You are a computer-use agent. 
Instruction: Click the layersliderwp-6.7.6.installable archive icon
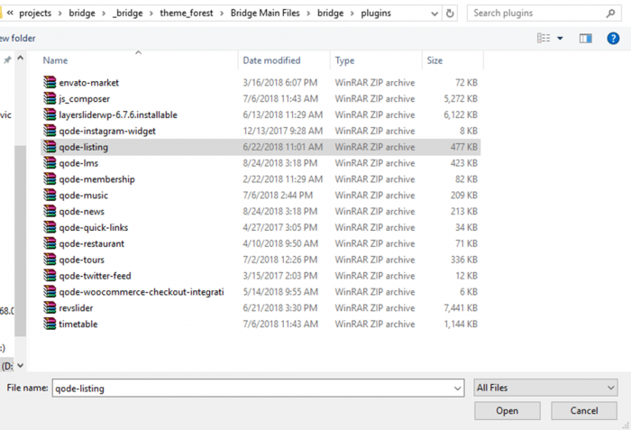(x=50, y=114)
